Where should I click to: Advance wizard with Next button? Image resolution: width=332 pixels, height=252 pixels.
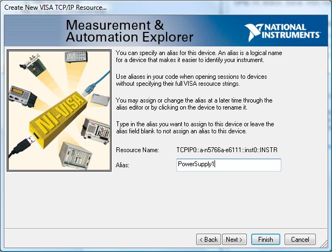(x=234, y=239)
